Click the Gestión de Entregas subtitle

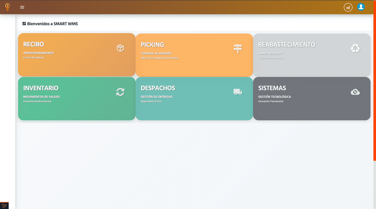156,97
